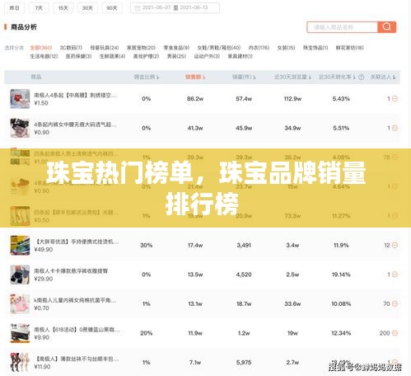
Task: Select the 90天 time range tab
Action: point(112,8)
